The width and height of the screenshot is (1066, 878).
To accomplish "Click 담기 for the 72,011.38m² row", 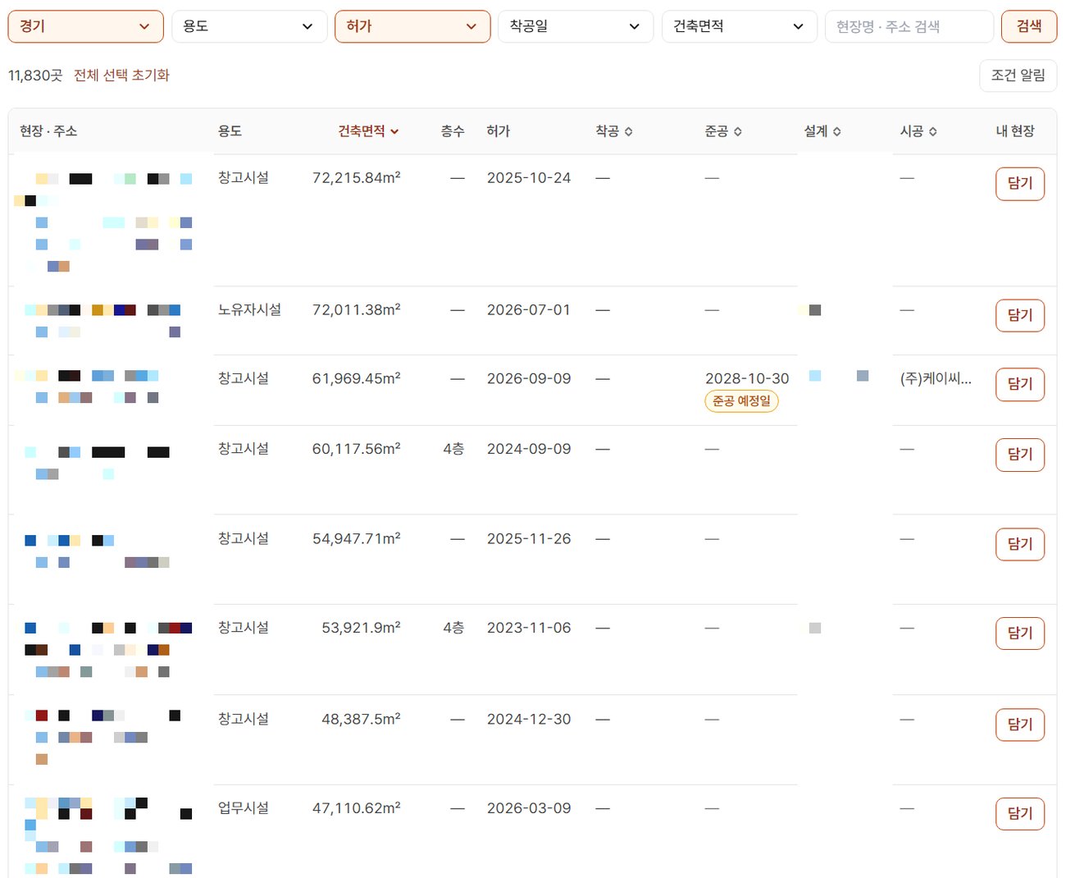I will pos(1020,315).
